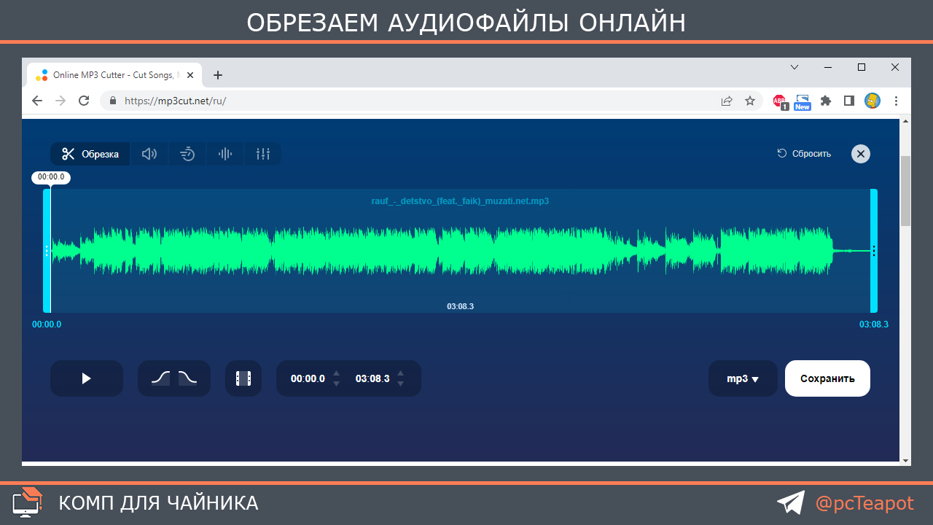
Task: Decrease end time with down arrow
Action: (400, 384)
